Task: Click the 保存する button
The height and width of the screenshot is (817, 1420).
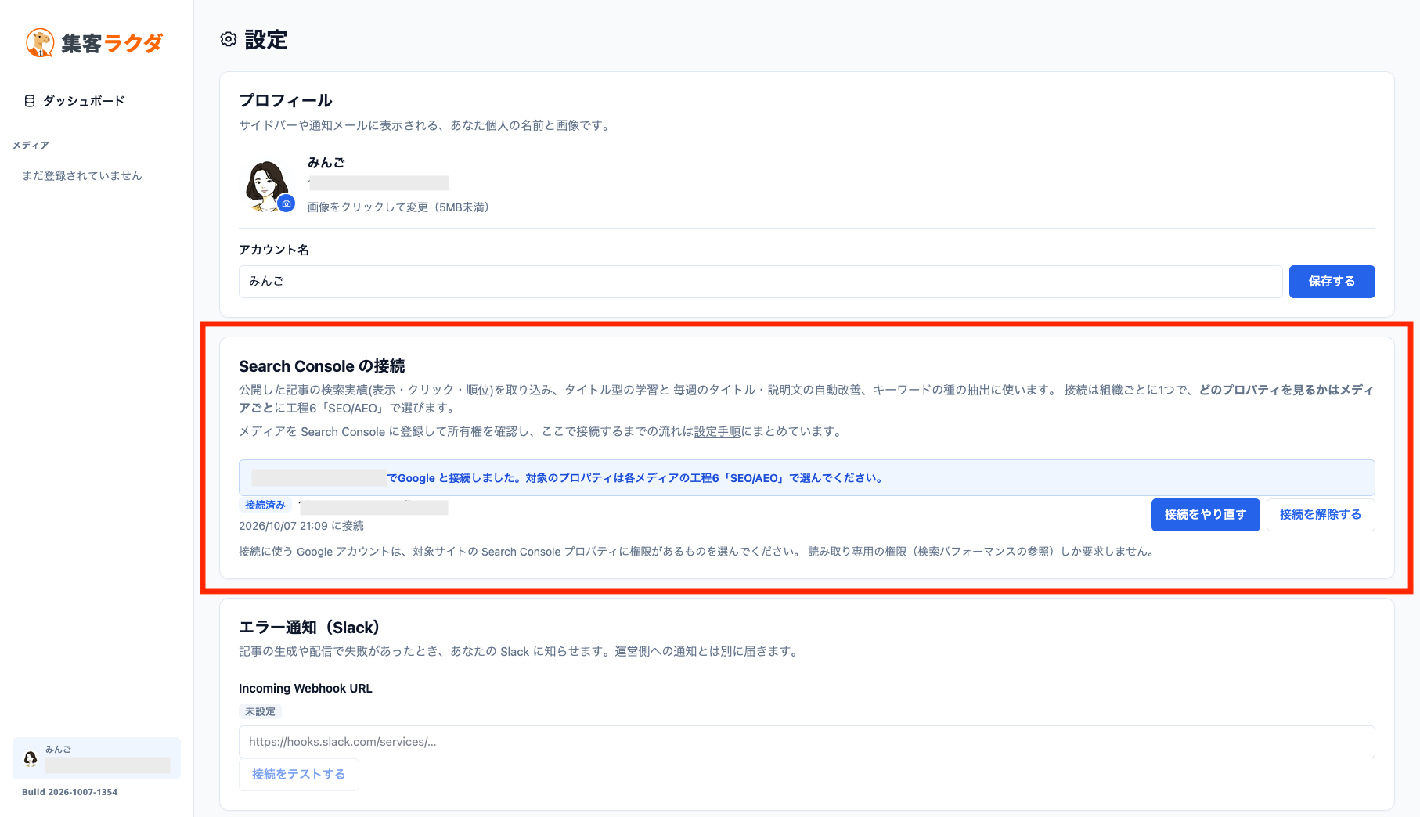Action: coord(1332,282)
